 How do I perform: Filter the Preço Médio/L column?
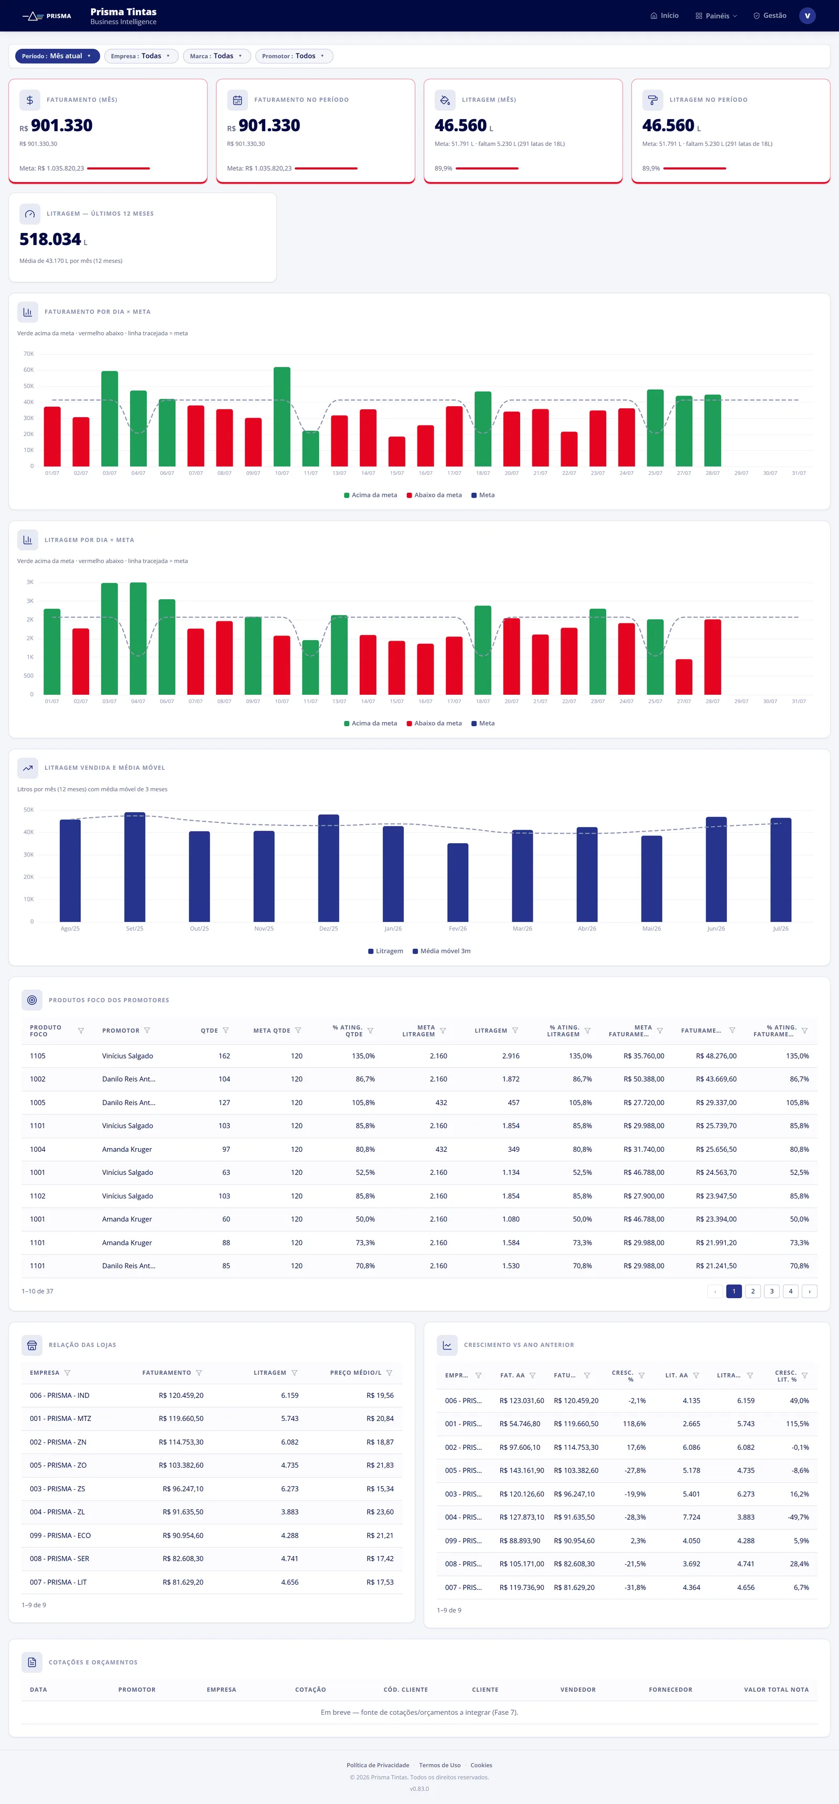click(x=389, y=1373)
